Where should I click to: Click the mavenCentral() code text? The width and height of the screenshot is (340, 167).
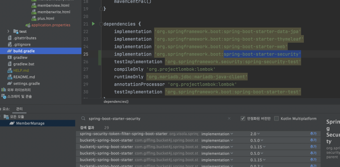pos(133,1)
